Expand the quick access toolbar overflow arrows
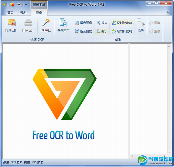The width and height of the screenshot is (174, 167). click(x=26, y=5)
